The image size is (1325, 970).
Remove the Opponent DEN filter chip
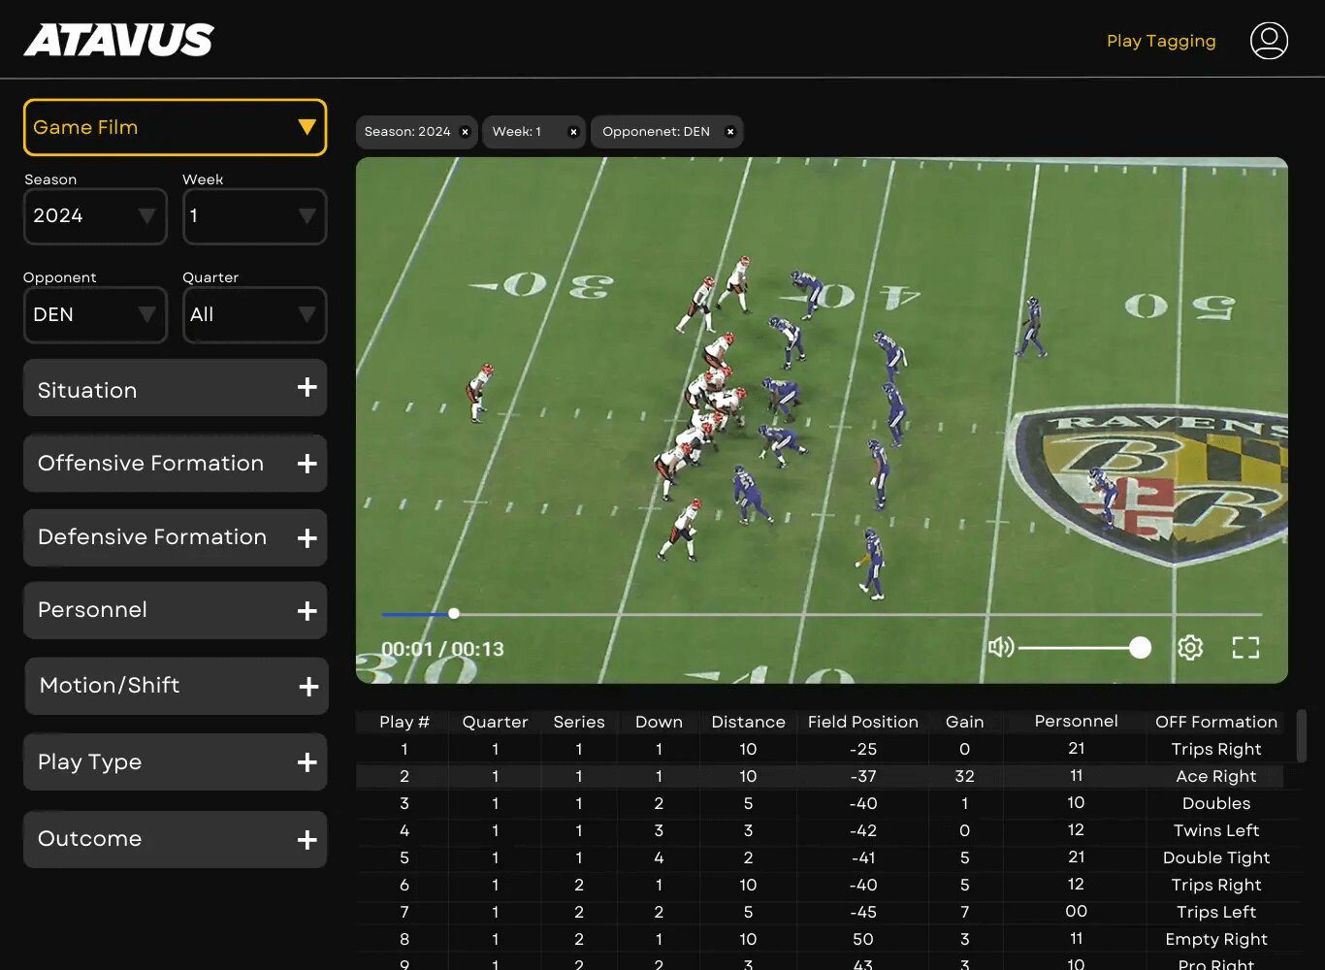click(730, 132)
